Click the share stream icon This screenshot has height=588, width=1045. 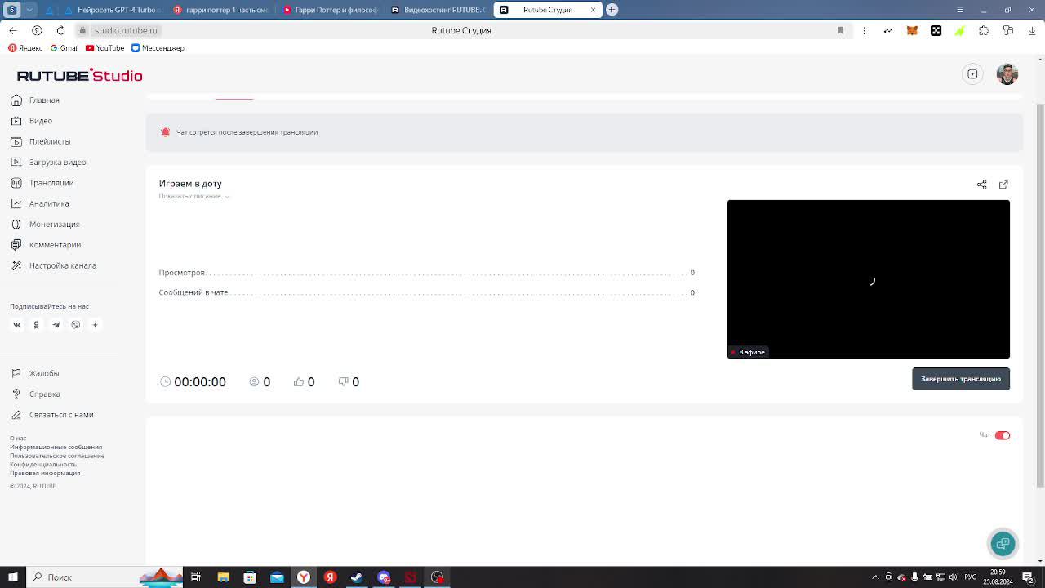pyautogui.click(x=982, y=185)
